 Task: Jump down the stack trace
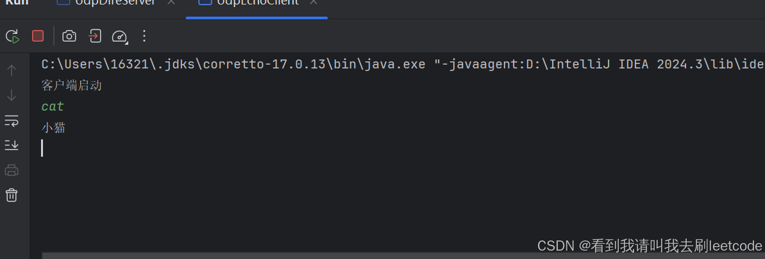click(x=12, y=95)
